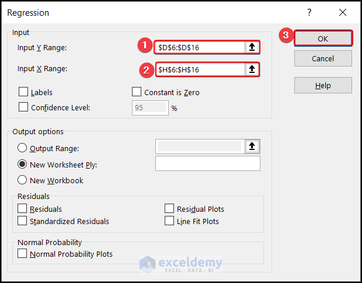Choose the New Workbook radio option

tap(23, 180)
